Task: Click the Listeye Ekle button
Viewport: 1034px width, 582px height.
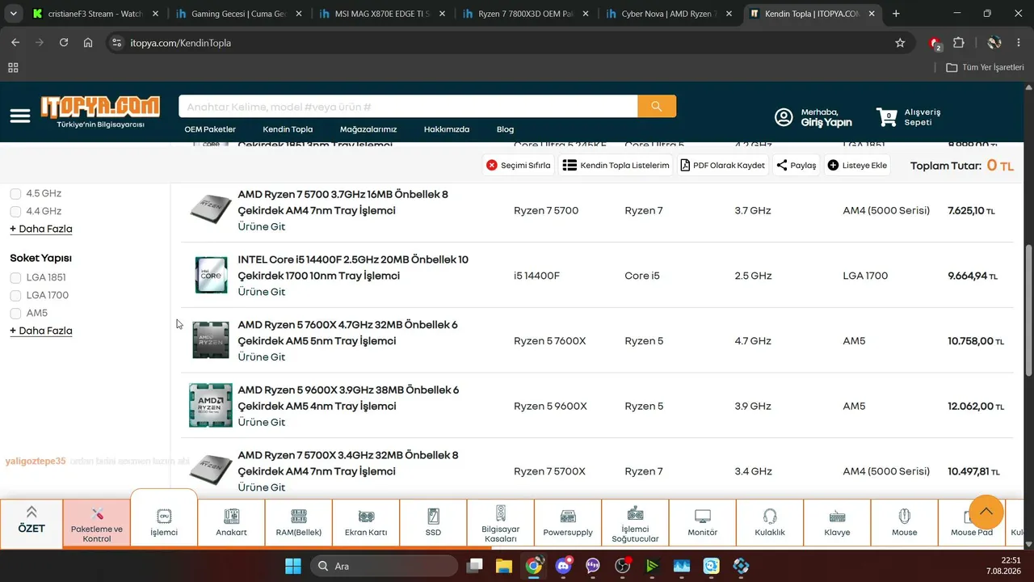Action: pyautogui.click(x=858, y=165)
